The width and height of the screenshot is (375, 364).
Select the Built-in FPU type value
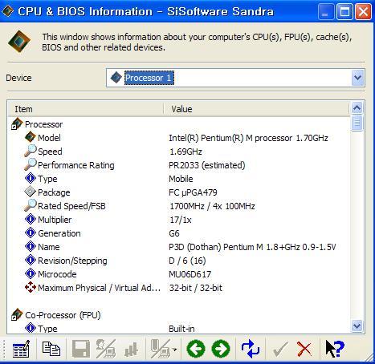pos(181,329)
